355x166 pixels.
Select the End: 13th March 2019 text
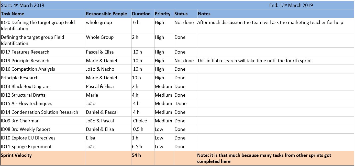(291, 5)
